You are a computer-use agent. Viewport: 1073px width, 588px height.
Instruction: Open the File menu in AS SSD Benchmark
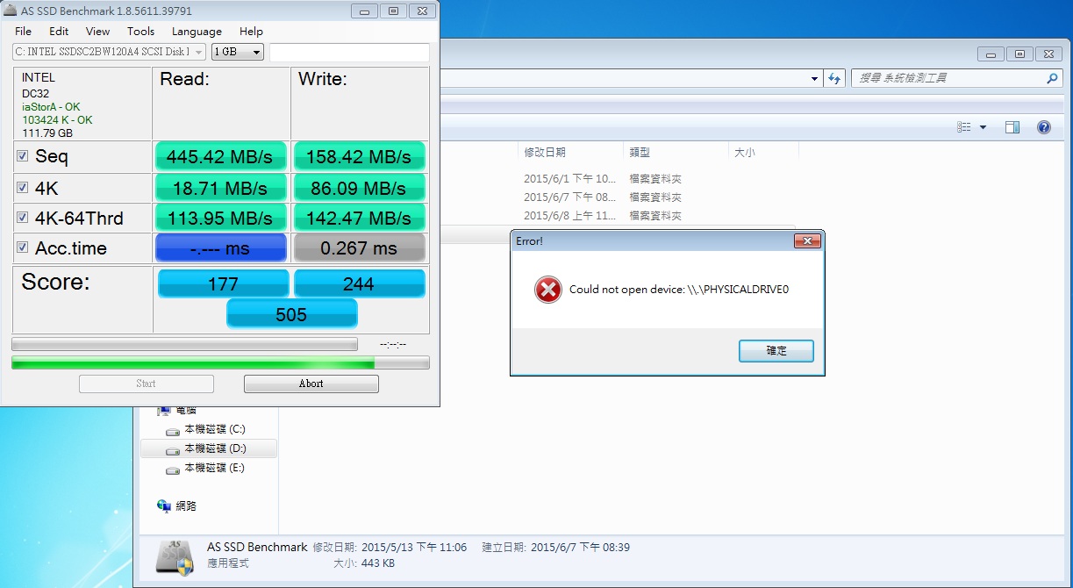tap(23, 31)
